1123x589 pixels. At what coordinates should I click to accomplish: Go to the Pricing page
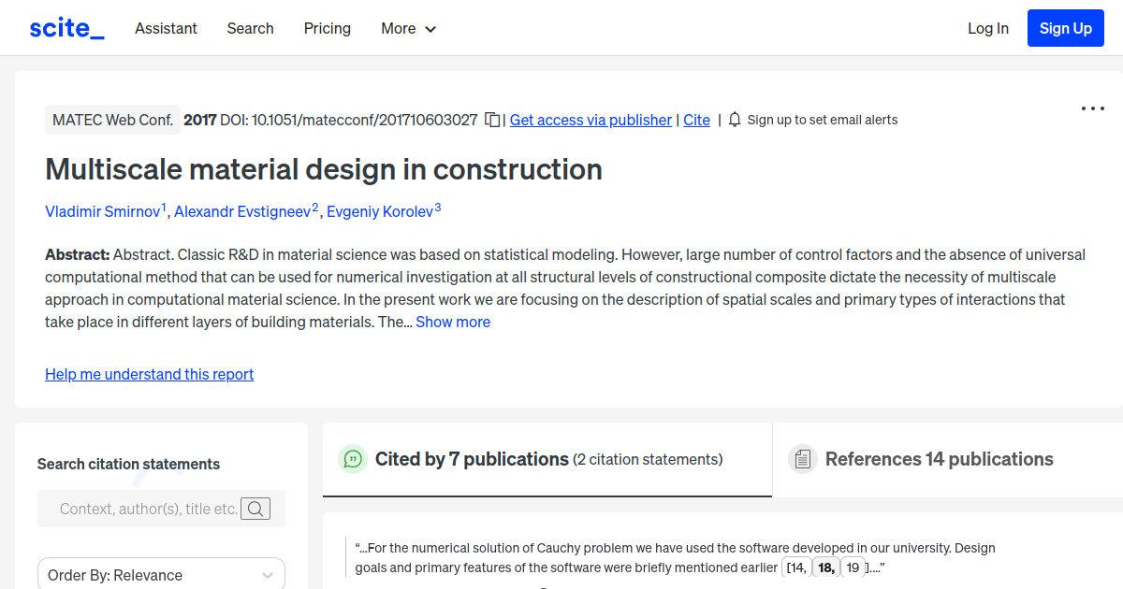(327, 29)
